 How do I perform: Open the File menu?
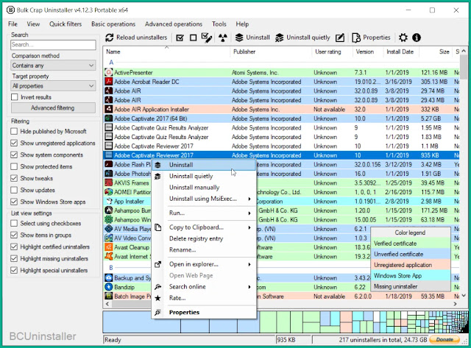point(13,24)
